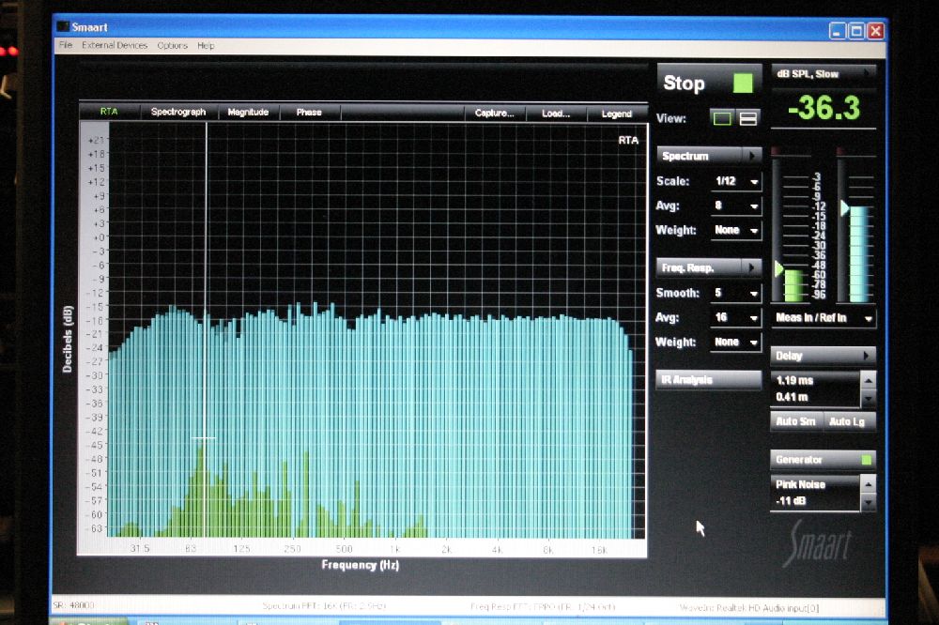Click the Spectrum header arrow icon
The image size is (939, 625).
(752, 156)
